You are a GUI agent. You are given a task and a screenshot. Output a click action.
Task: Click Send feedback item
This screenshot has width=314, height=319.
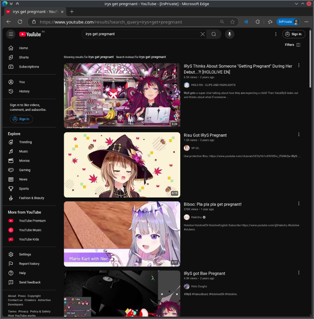pos(29,282)
